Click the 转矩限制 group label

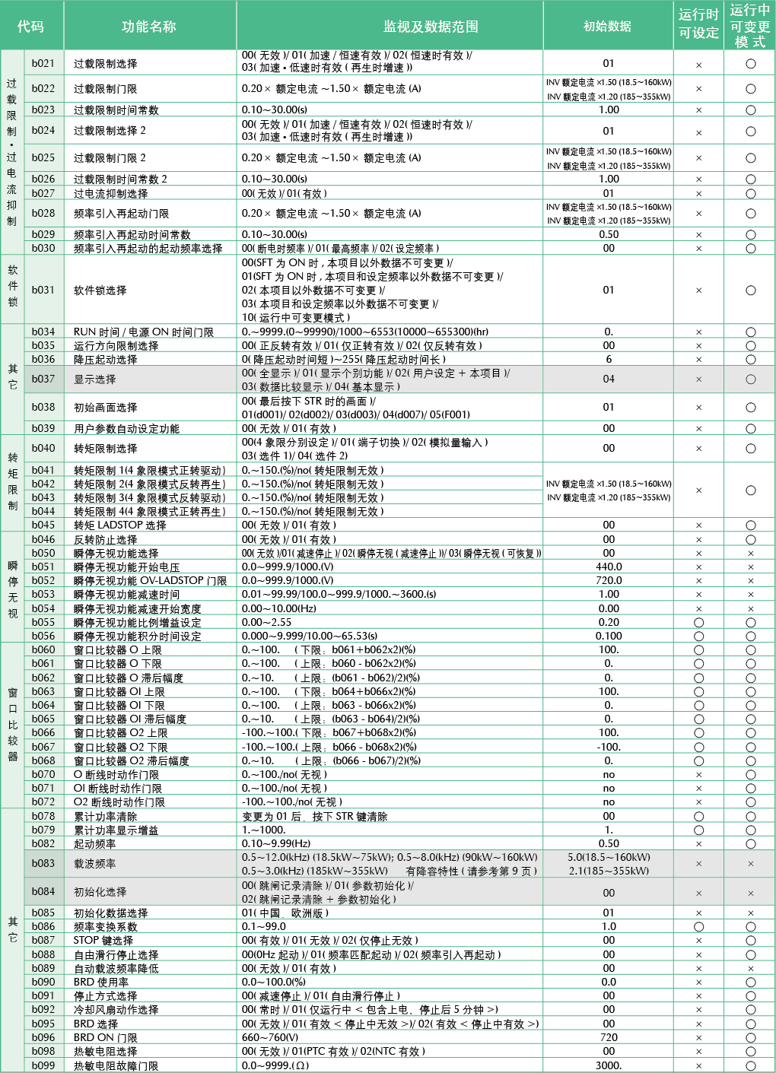[x=13, y=482]
